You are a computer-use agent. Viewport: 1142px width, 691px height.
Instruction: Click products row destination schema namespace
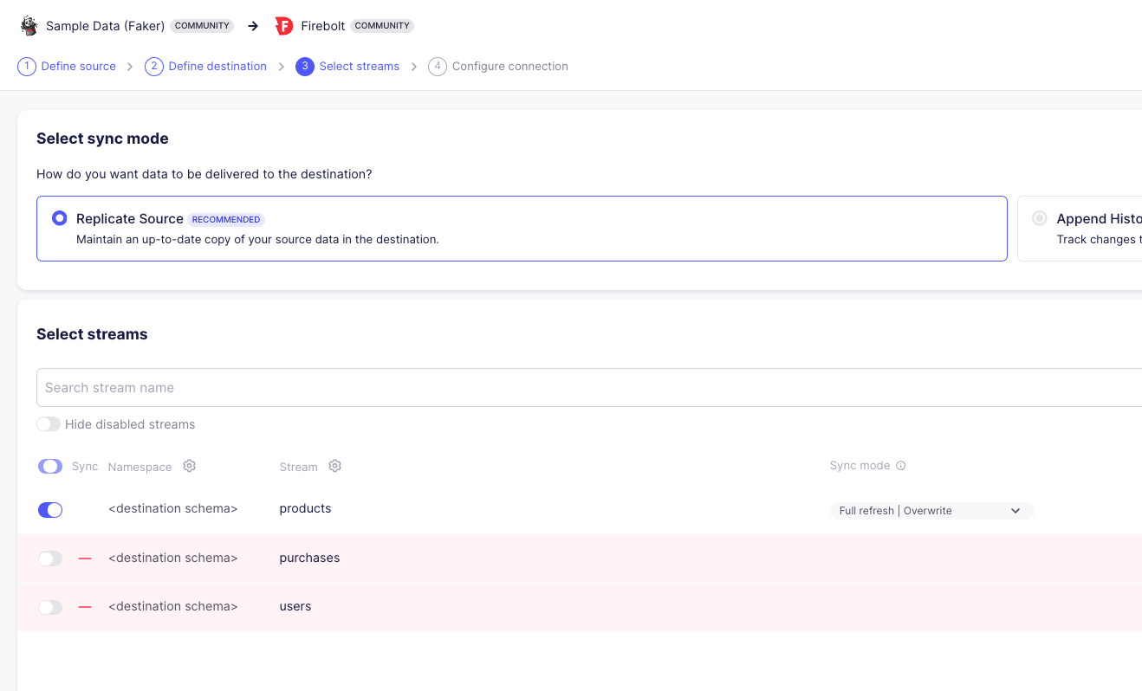pyautogui.click(x=173, y=508)
